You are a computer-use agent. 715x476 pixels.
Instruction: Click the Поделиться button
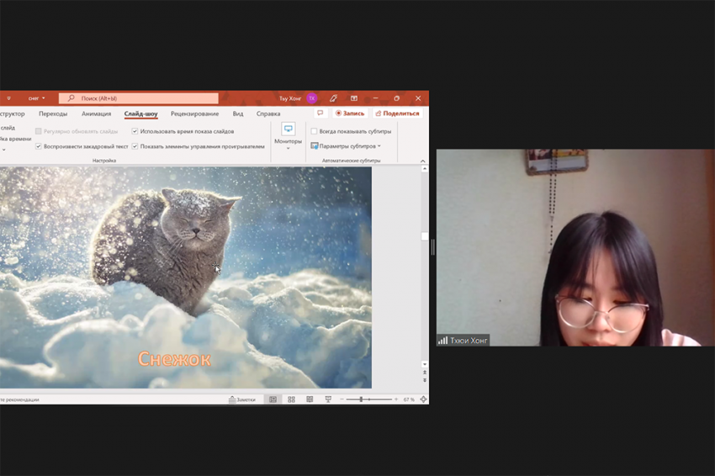click(397, 114)
